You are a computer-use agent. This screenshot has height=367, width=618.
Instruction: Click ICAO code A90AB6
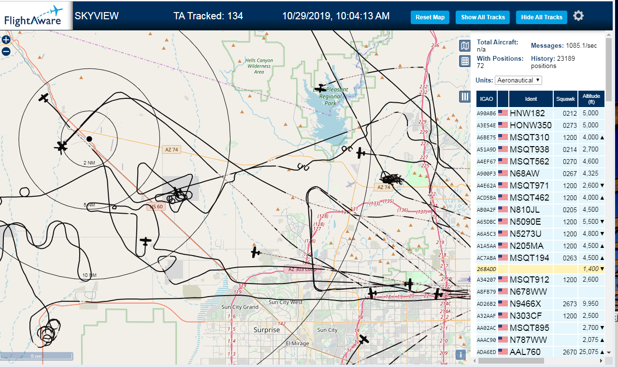(486, 114)
